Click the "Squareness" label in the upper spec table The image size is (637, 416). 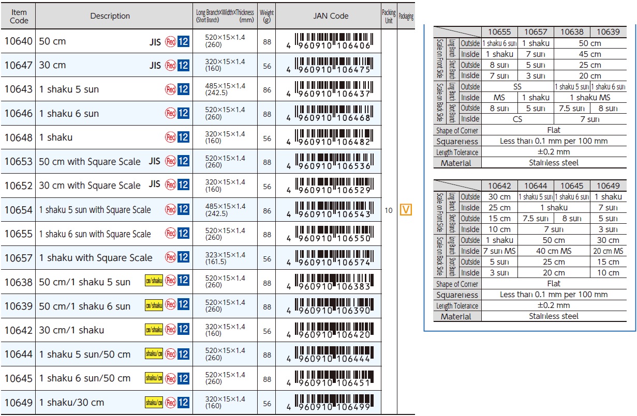pos(457,141)
